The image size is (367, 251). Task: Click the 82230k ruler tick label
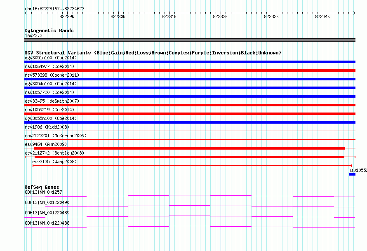[x=118, y=16]
